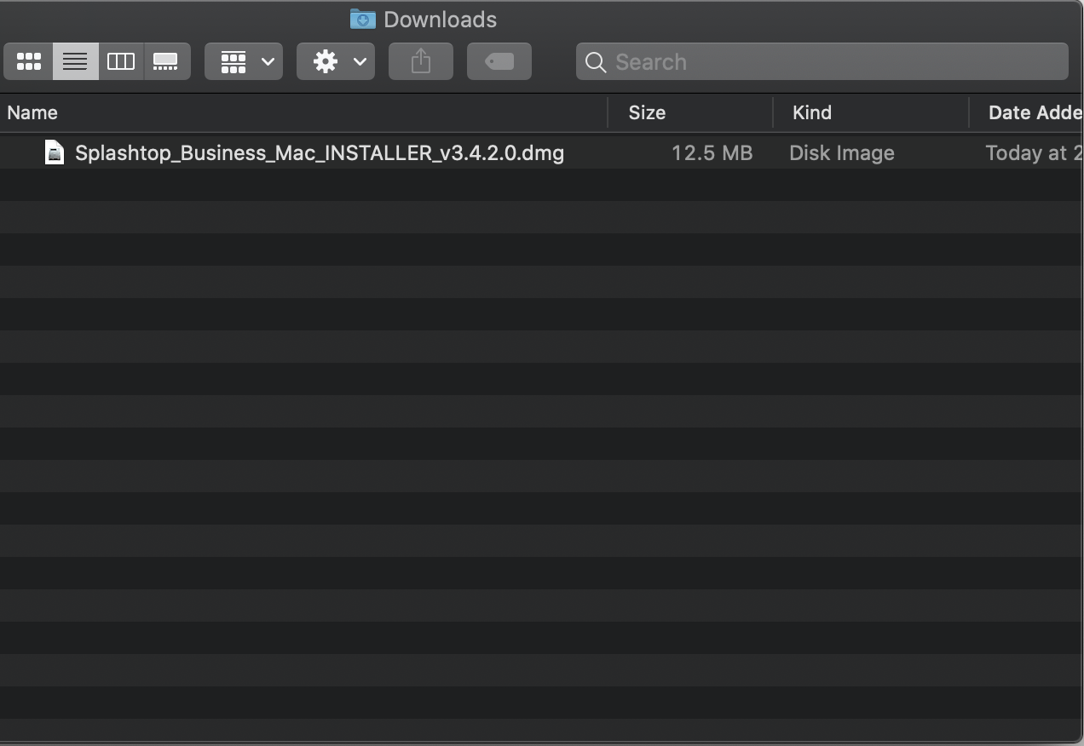Click the Search field
Image resolution: width=1084 pixels, height=746 pixels.
835,62
